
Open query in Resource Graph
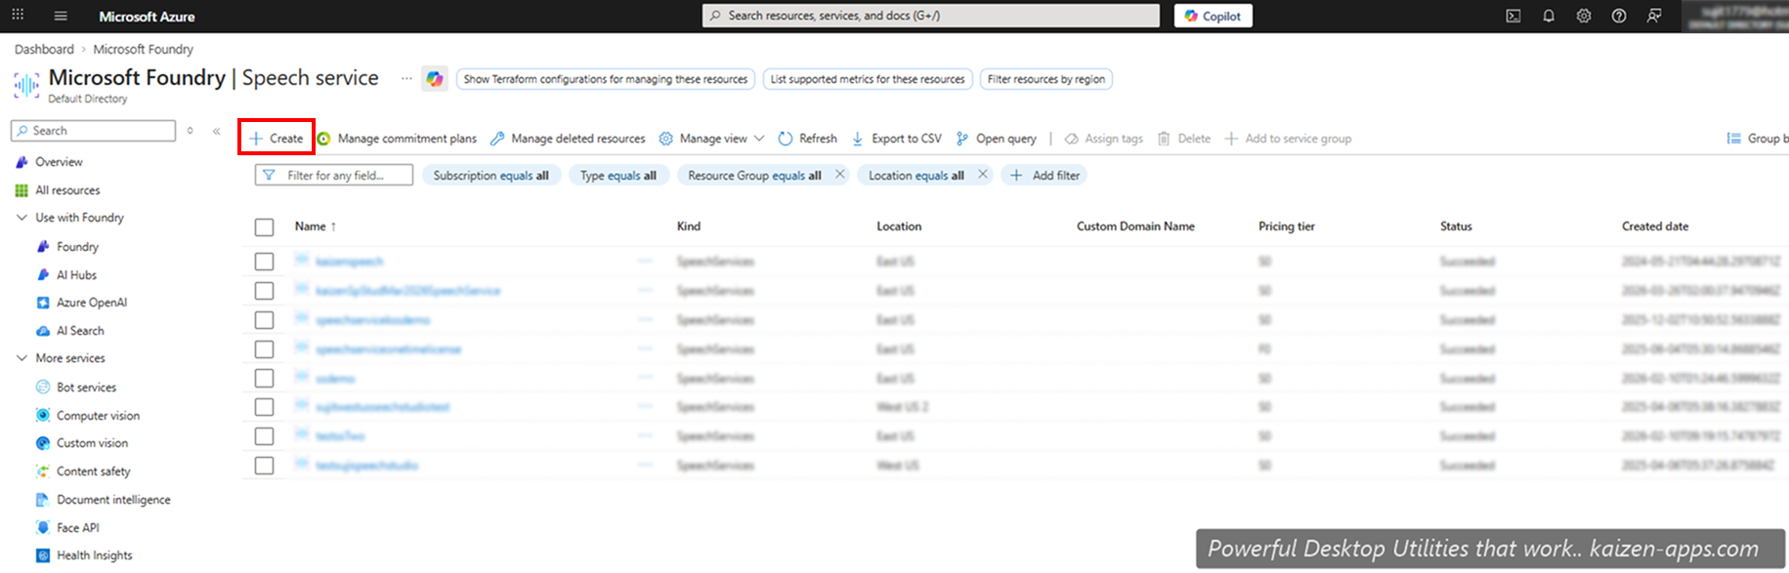pyautogui.click(x=996, y=139)
